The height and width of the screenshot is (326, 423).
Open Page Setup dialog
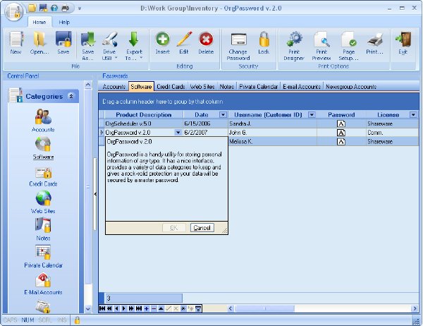point(348,46)
